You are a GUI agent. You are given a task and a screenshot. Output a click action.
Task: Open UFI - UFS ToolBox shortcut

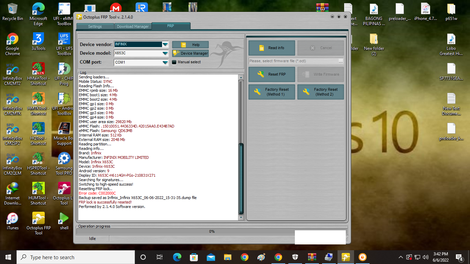(x=64, y=44)
